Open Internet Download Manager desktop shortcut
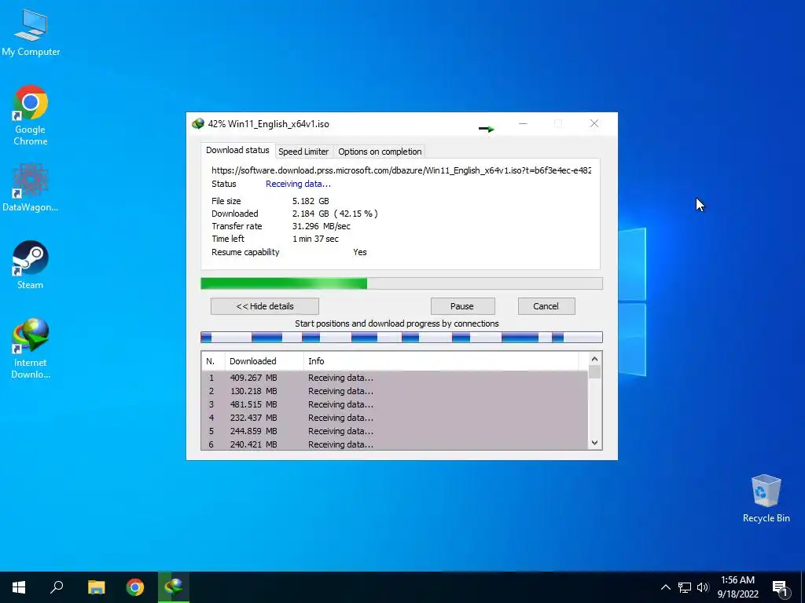Screen dimensions: 805x603 tap(31, 349)
